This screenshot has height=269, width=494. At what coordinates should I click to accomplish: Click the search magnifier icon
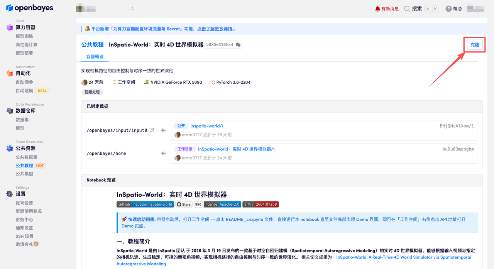tap(407, 8)
